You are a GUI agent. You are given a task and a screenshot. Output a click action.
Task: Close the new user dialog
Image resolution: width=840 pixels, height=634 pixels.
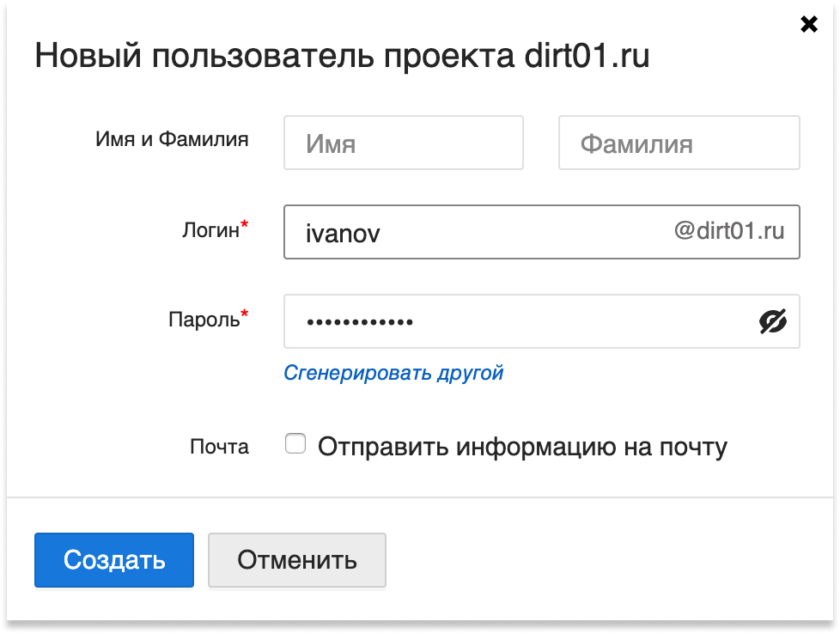(808, 24)
